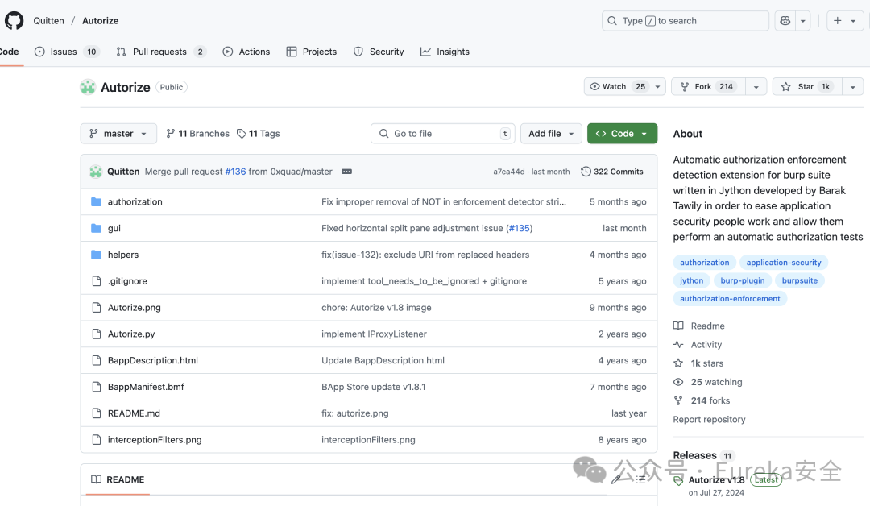Image resolution: width=870 pixels, height=506 pixels.
Task: Open the 322 Commits history
Action: click(612, 172)
